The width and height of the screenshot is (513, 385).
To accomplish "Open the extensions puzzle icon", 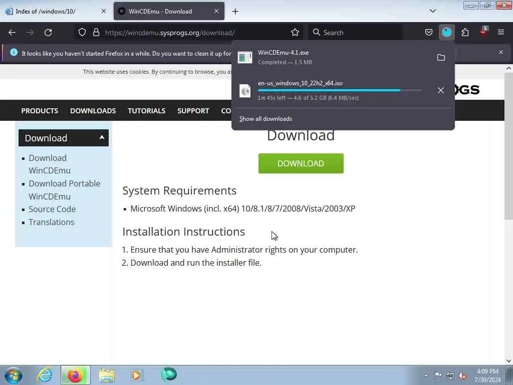I will 465,33.
